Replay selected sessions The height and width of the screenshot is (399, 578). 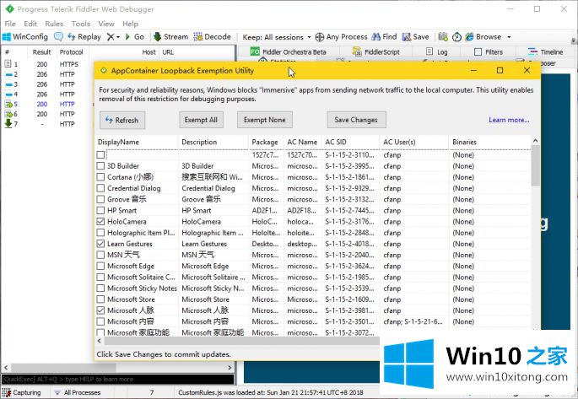click(84, 37)
